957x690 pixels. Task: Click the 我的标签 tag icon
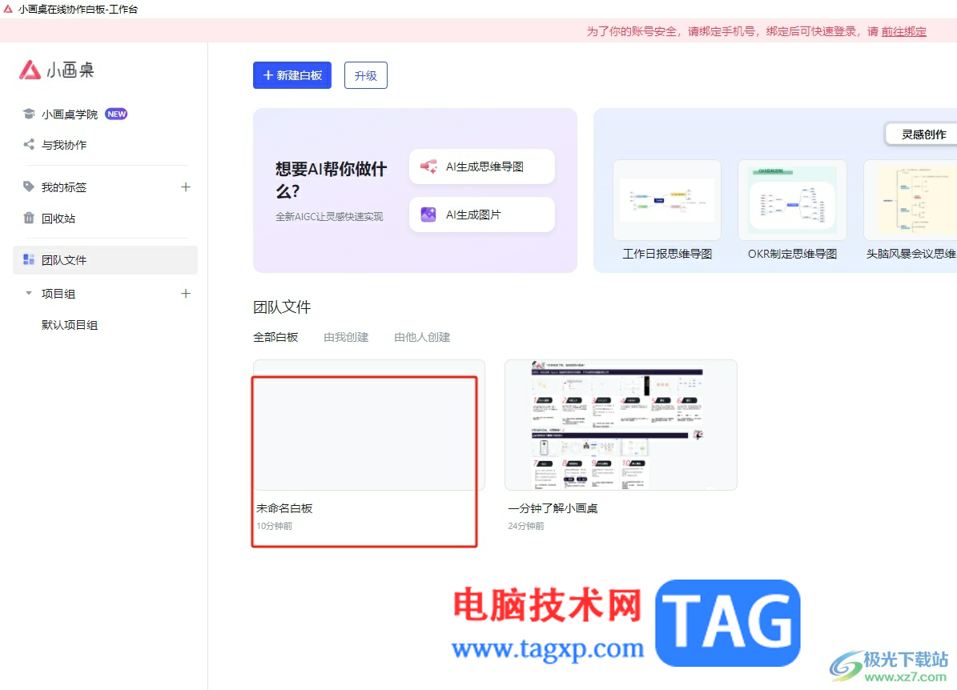point(29,187)
